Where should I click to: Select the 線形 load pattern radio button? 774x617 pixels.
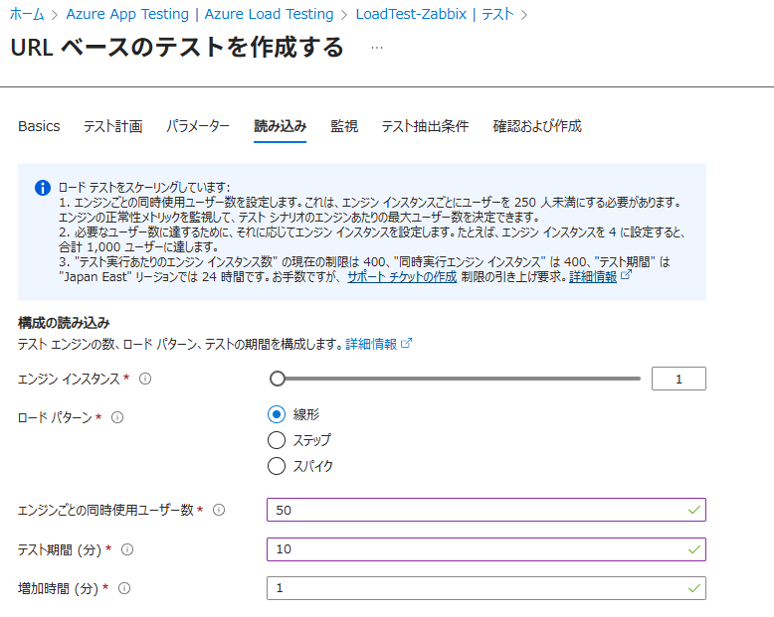click(x=278, y=414)
